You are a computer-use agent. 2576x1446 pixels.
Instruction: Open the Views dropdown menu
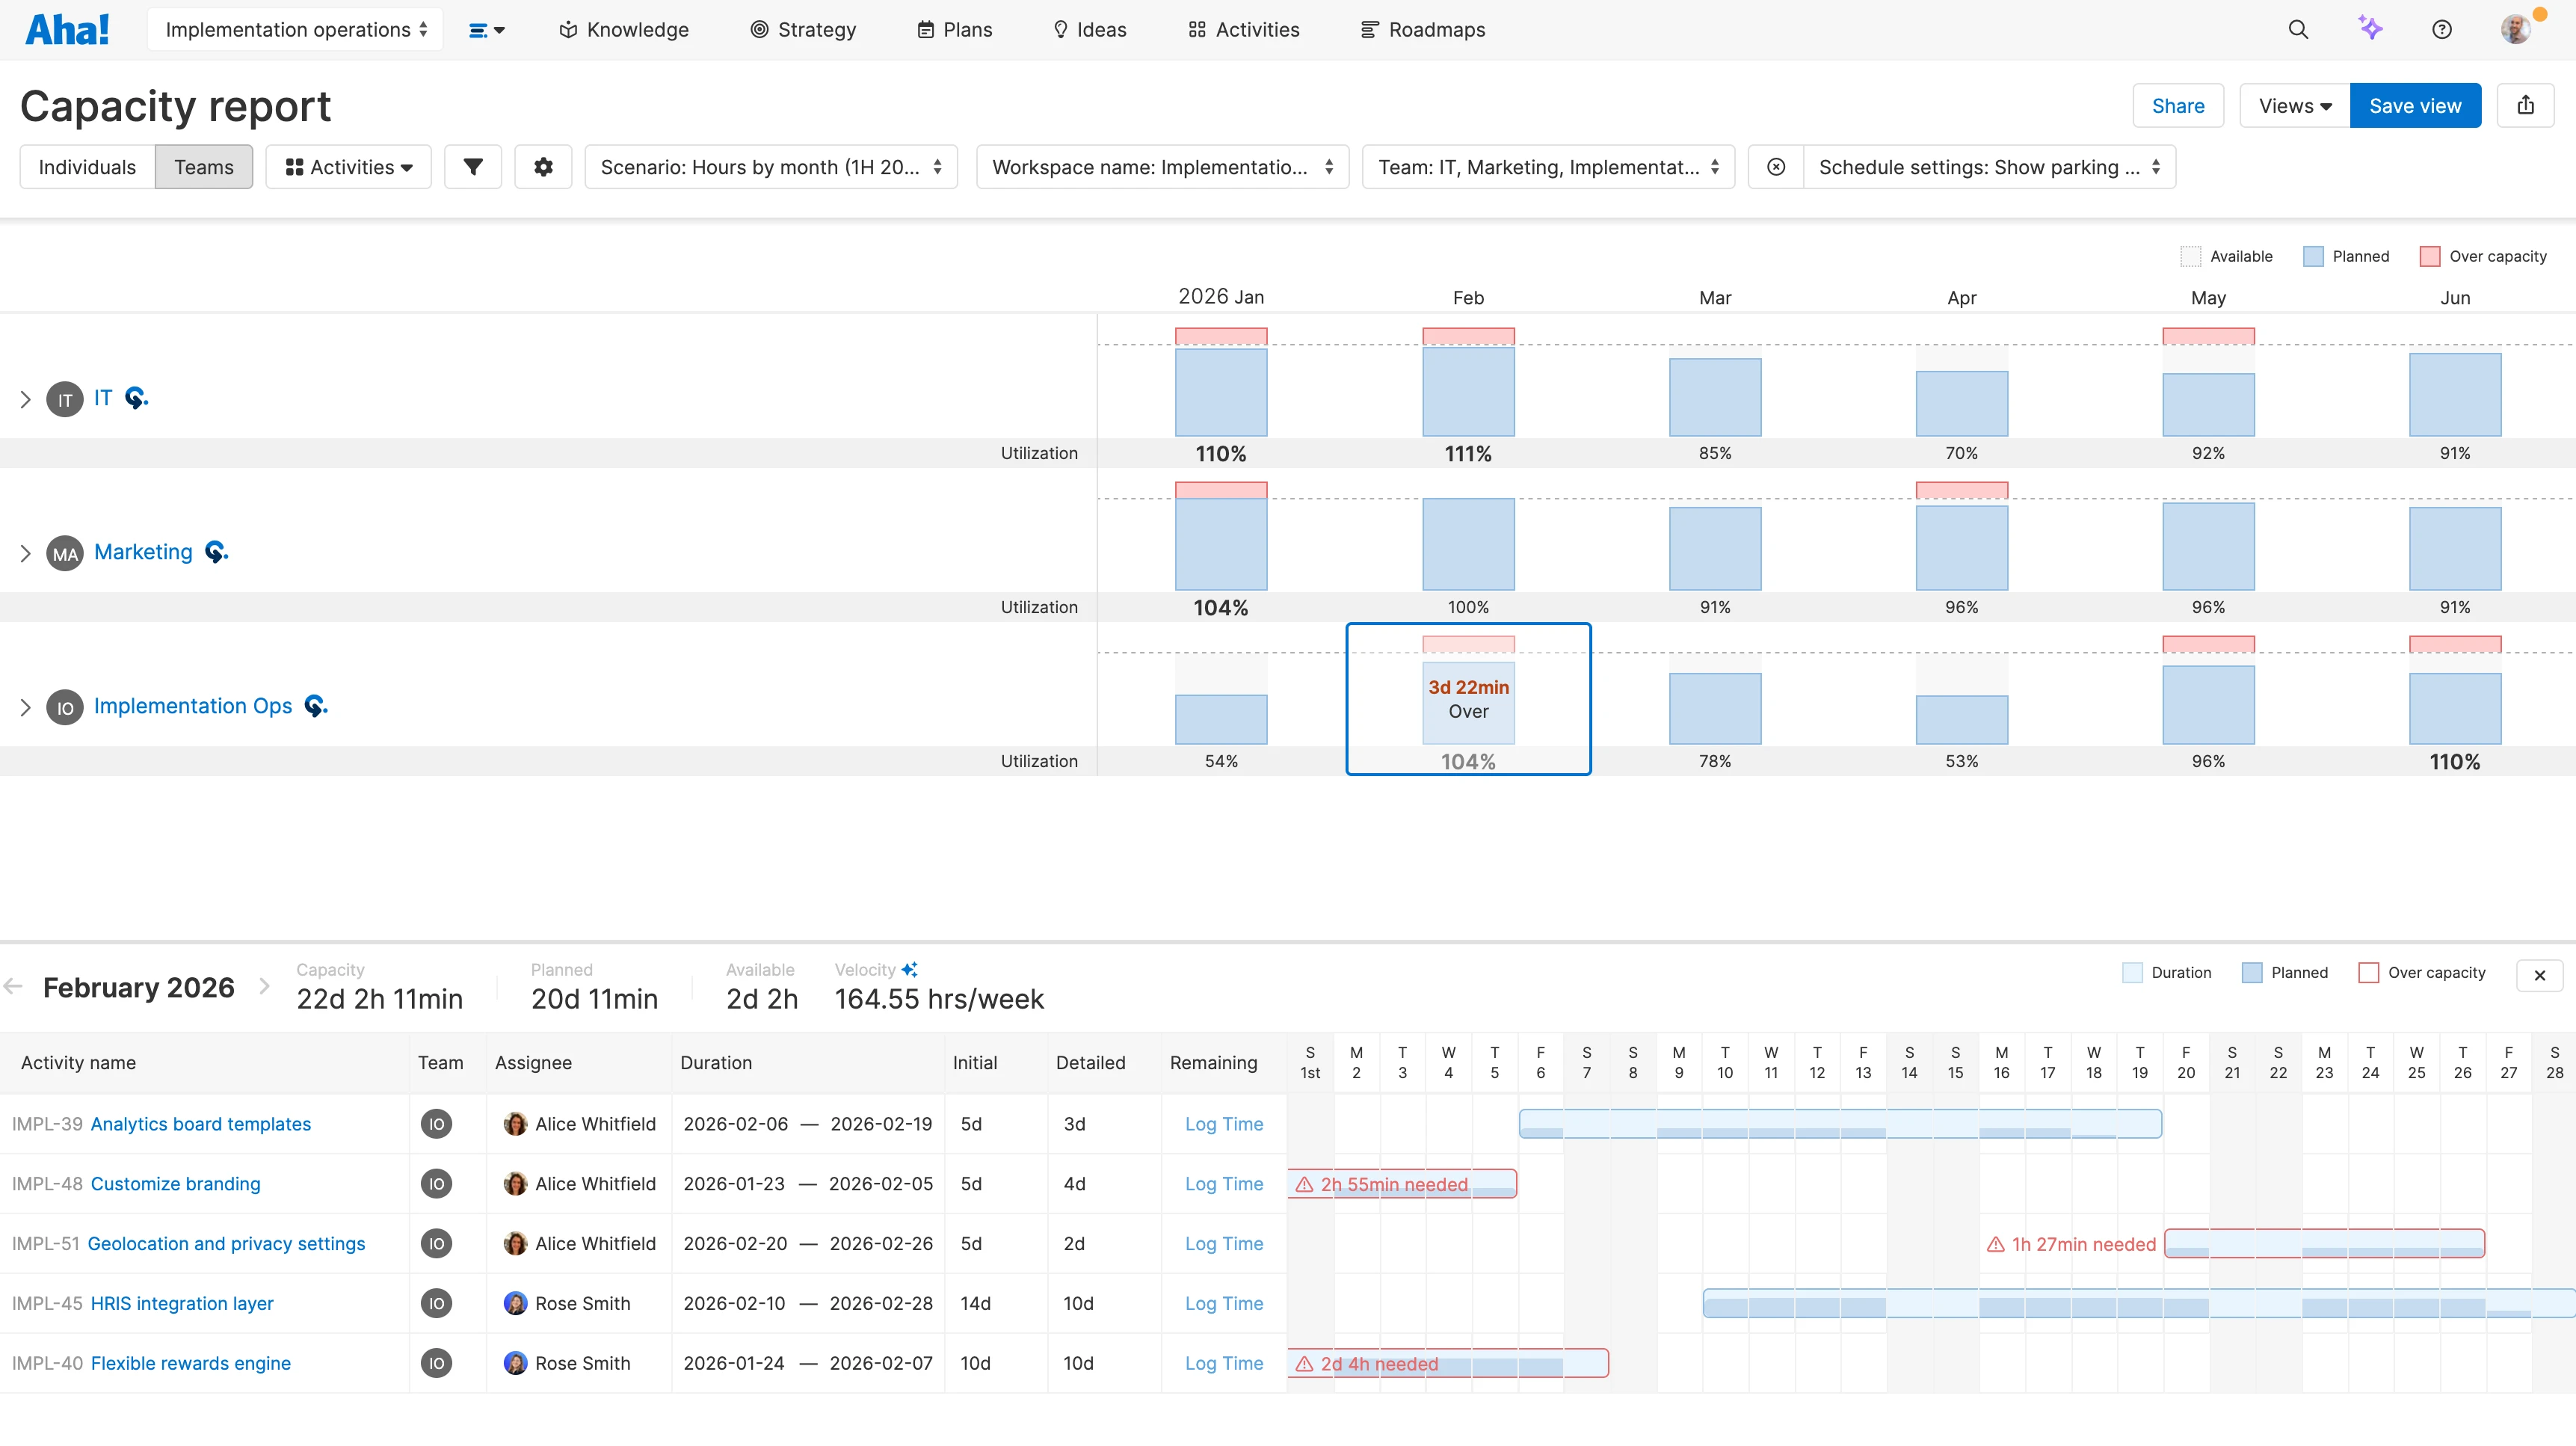pos(2294,106)
